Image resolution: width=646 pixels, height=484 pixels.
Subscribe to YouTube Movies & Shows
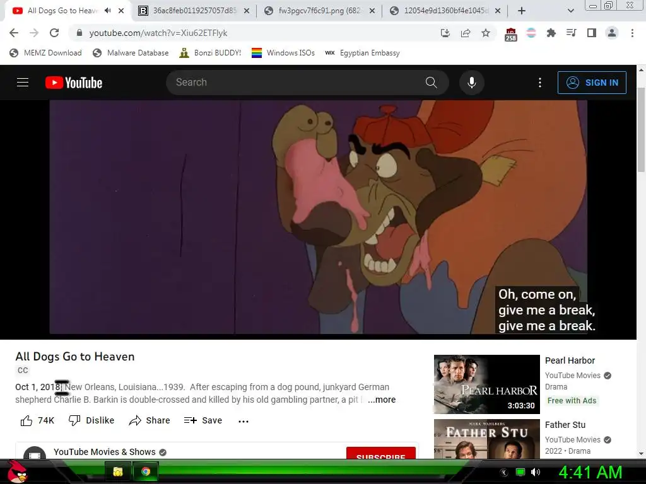380,453
